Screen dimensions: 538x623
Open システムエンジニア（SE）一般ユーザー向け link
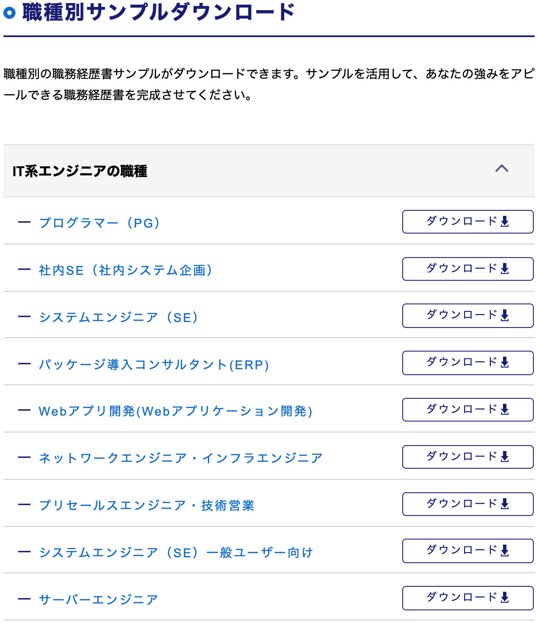coord(176,552)
